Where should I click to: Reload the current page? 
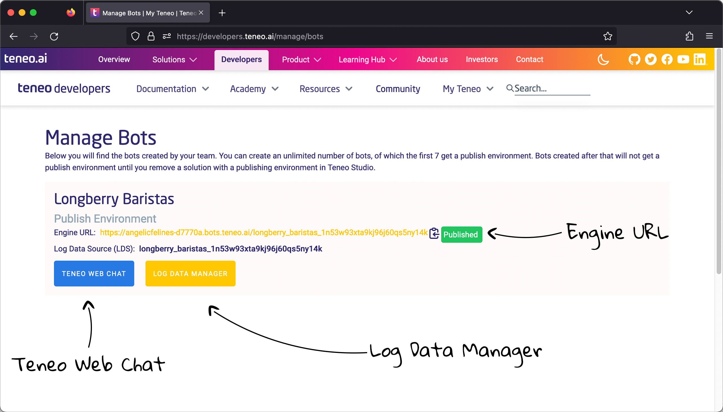click(54, 36)
